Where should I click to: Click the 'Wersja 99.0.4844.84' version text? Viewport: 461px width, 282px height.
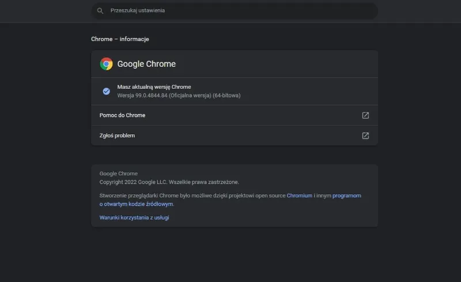point(179,95)
